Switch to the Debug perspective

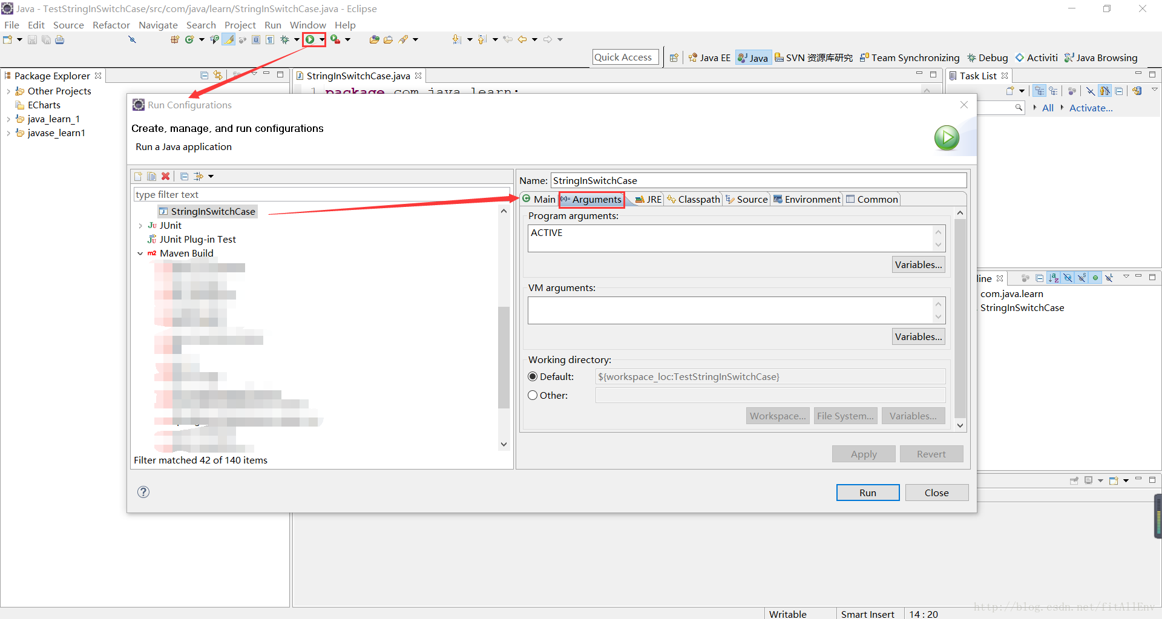coord(988,57)
